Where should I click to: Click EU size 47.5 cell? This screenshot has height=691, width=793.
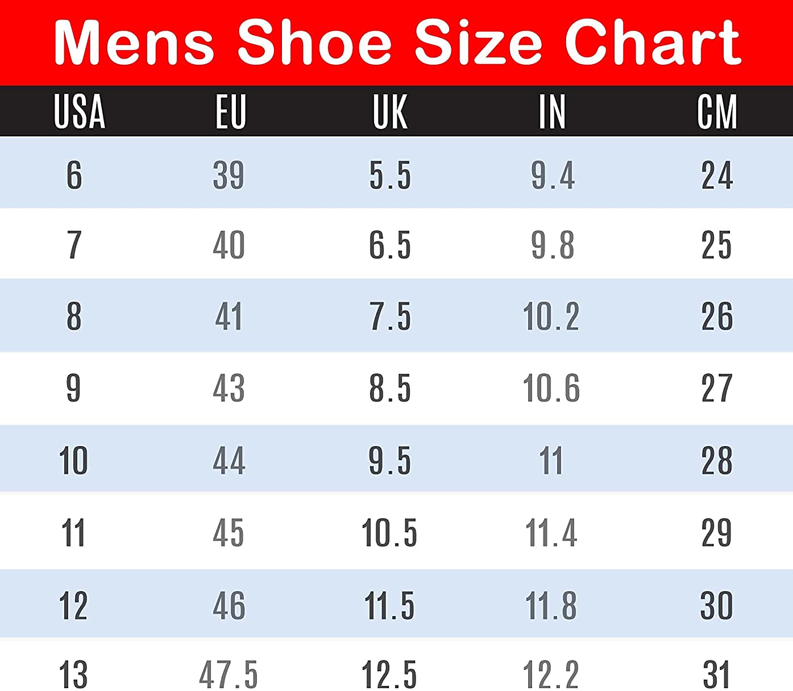[x=229, y=675]
